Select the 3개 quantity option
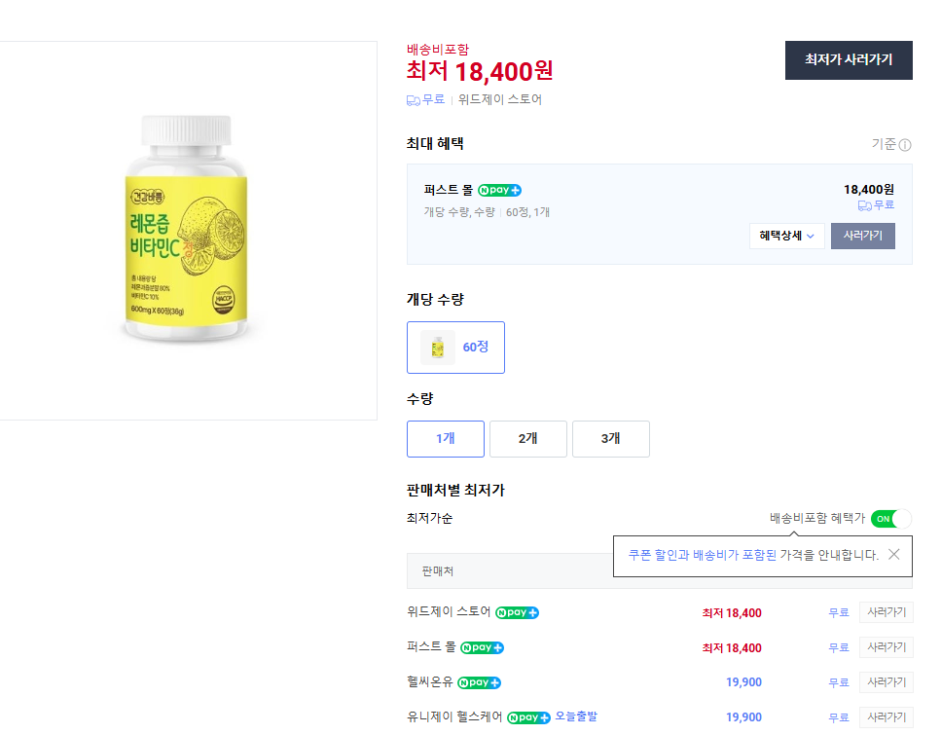The width and height of the screenshot is (941, 734). [610, 438]
